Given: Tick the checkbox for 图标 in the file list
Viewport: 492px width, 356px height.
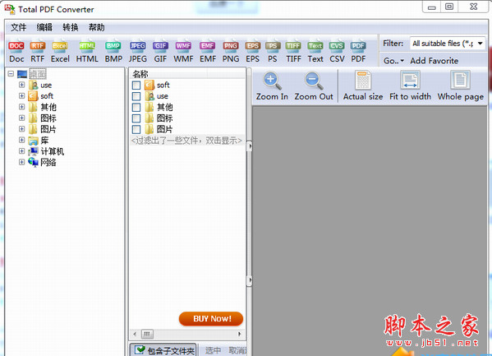Looking at the screenshot, I should [136, 118].
